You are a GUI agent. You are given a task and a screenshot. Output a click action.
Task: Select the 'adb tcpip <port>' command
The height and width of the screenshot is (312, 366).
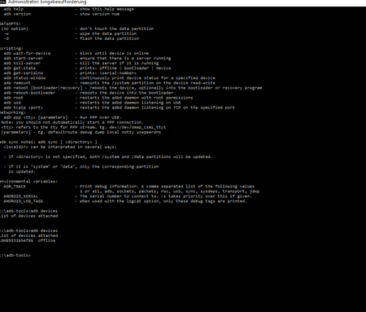click(24, 108)
